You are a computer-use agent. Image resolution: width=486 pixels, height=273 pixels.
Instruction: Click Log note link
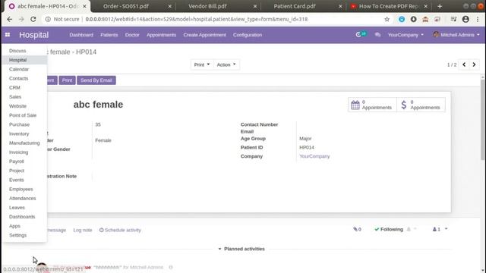(x=83, y=231)
